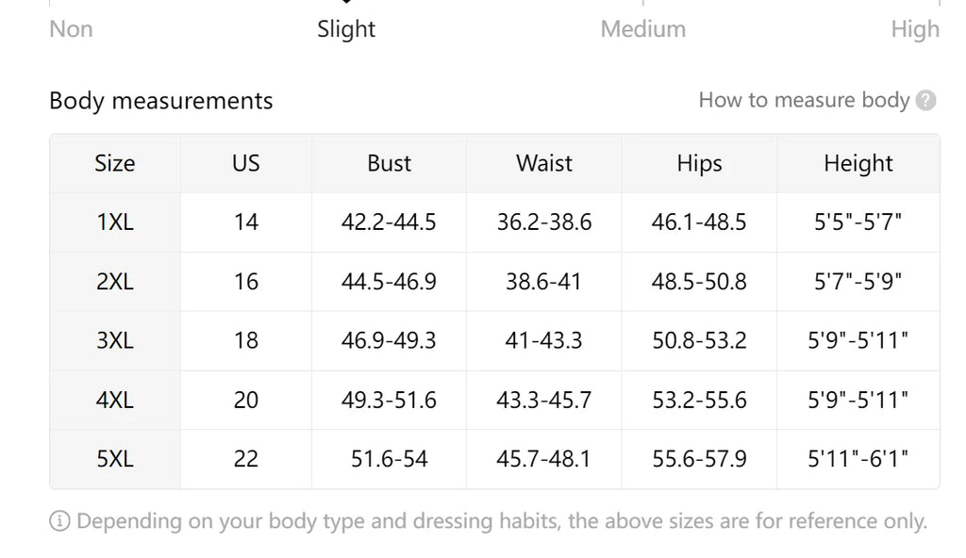Select the Non stretch level

point(71,29)
